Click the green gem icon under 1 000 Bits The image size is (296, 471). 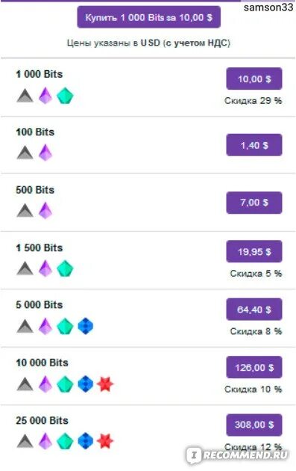click(65, 96)
